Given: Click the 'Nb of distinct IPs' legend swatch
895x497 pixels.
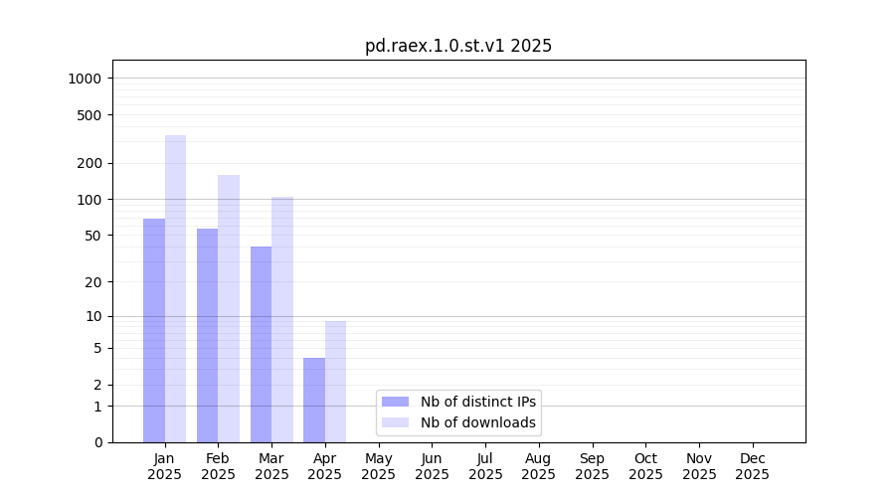Looking at the screenshot, I should pos(395,402).
